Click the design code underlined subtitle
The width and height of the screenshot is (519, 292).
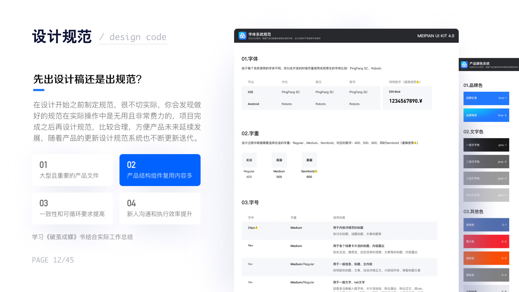[x=138, y=37]
